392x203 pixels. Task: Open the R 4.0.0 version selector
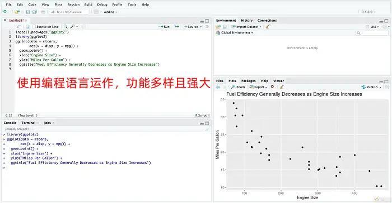pos(368,12)
